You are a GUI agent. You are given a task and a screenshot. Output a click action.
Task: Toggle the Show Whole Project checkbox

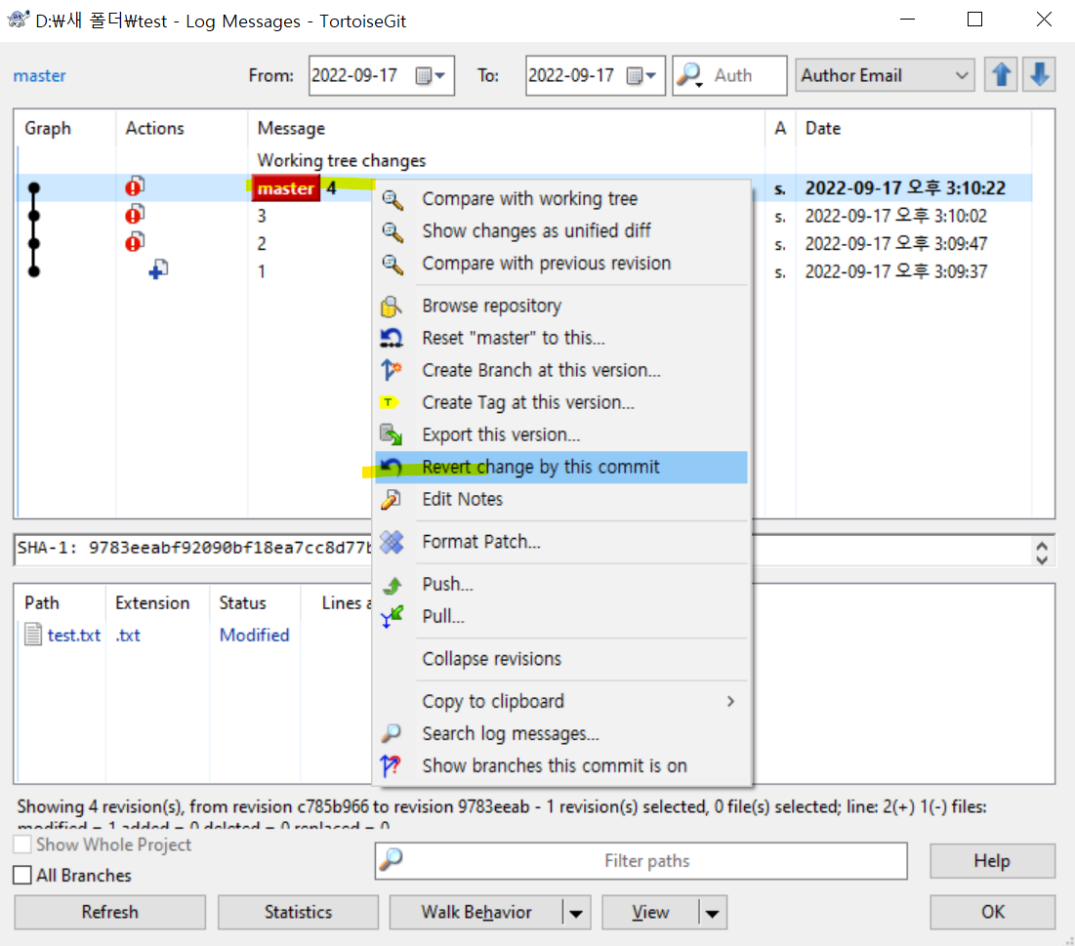[x=22, y=844]
